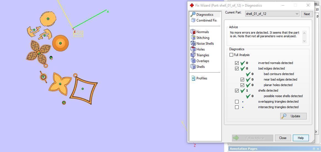Close the Annotation Pages panel
Image resolution: width=321 pixels, height=152 pixels.
point(318,149)
